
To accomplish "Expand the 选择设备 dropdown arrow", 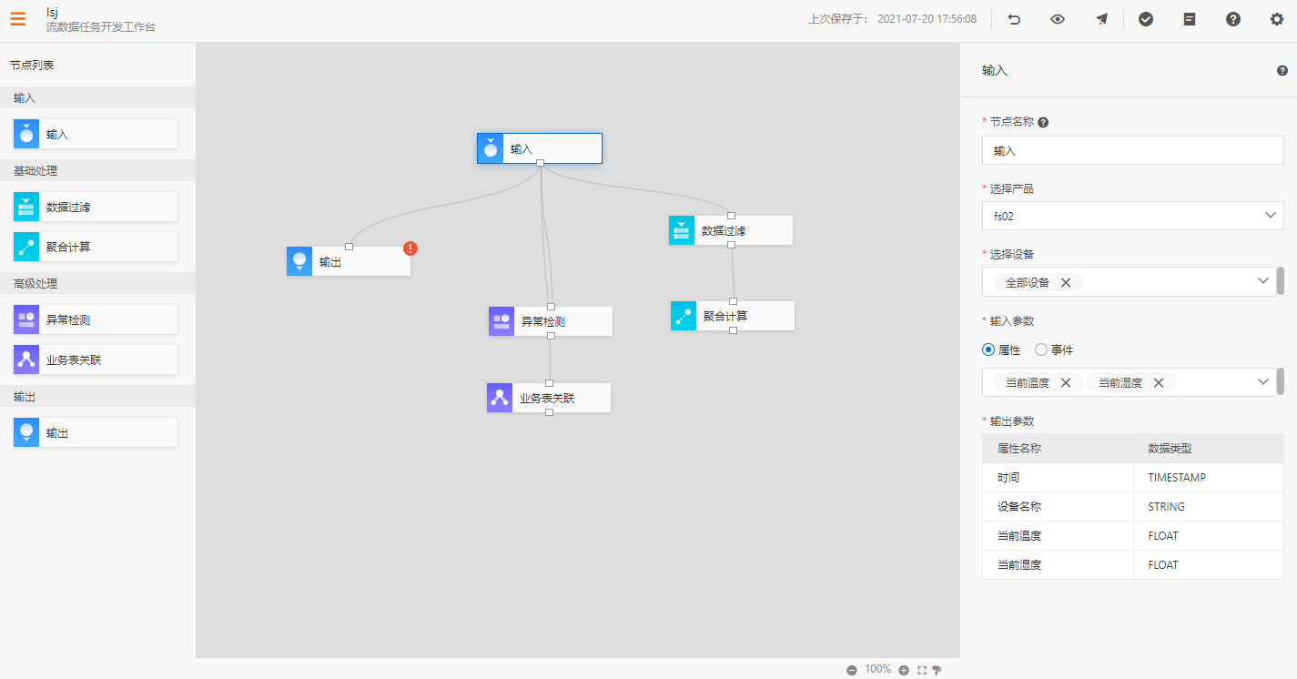I will point(1263,281).
